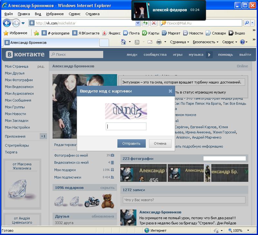Click the Отправить button
Screen dimensions: 258x235
(x=131, y=143)
